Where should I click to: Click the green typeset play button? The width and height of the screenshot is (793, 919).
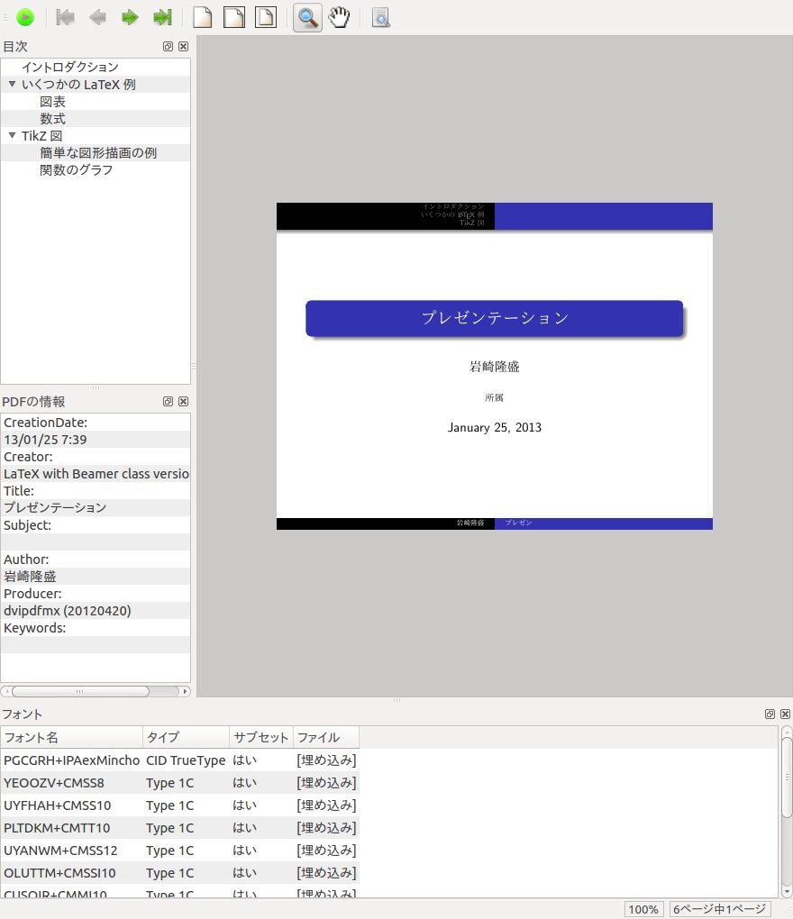25,18
